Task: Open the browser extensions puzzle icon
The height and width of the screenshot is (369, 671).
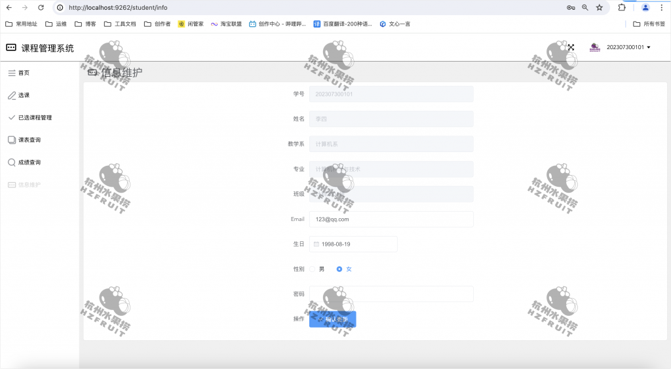Action: [x=622, y=7]
